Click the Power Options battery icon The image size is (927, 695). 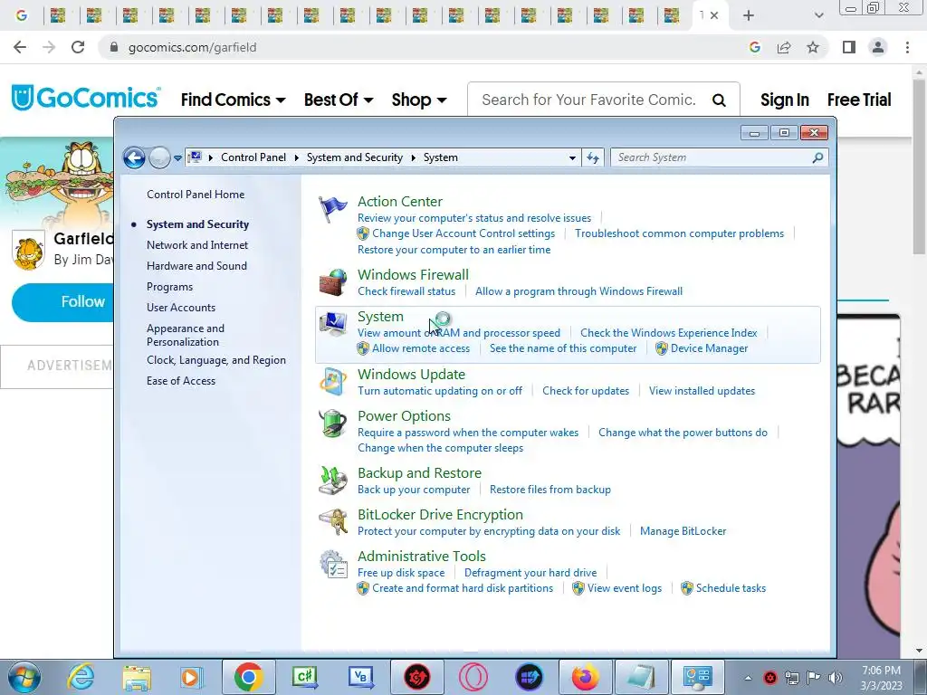click(333, 424)
